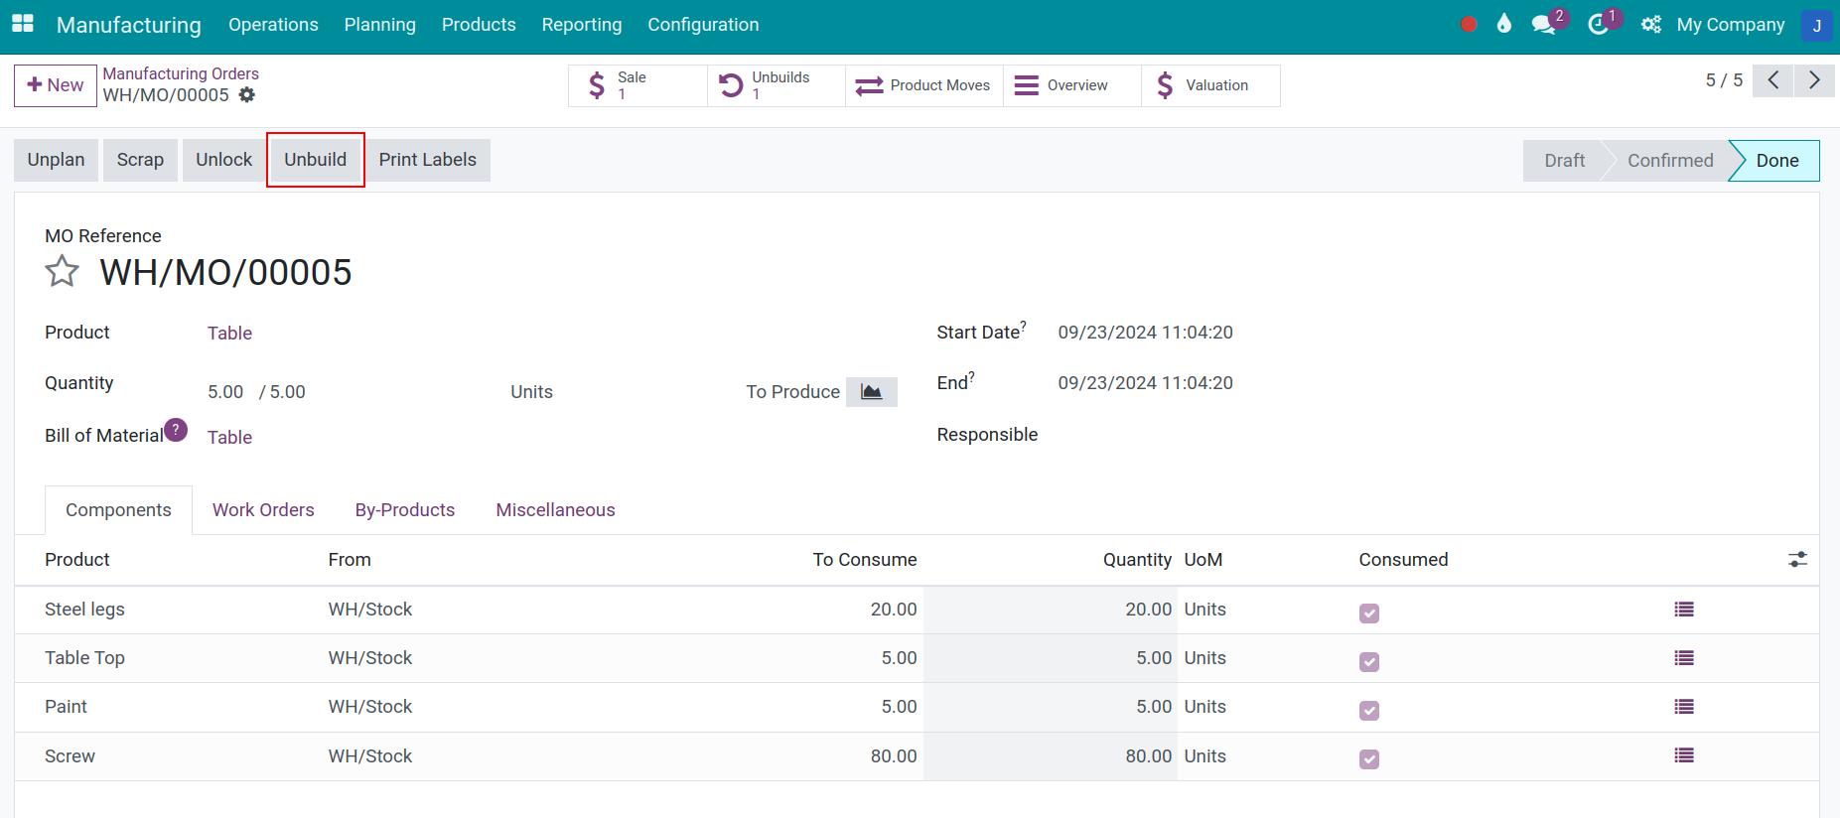Open the Products menu
This screenshot has width=1840, height=818.
coord(479,25)
